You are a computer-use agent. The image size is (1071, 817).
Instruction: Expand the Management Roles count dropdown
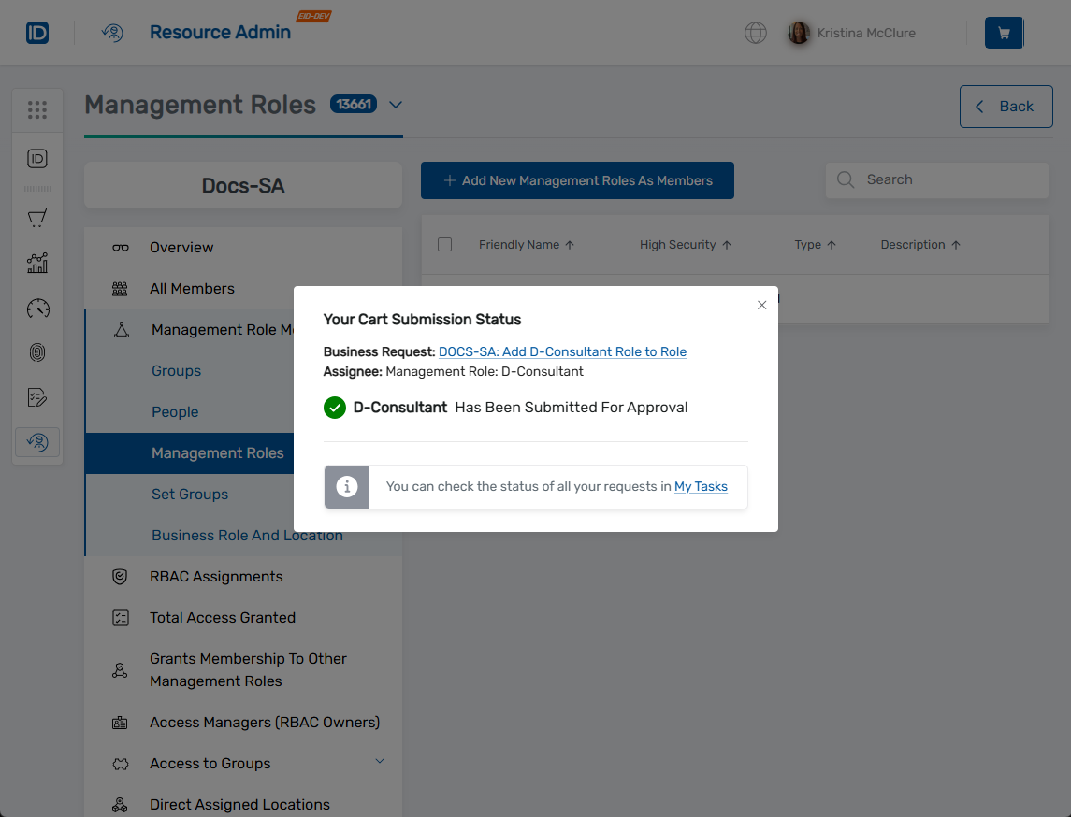395,105
